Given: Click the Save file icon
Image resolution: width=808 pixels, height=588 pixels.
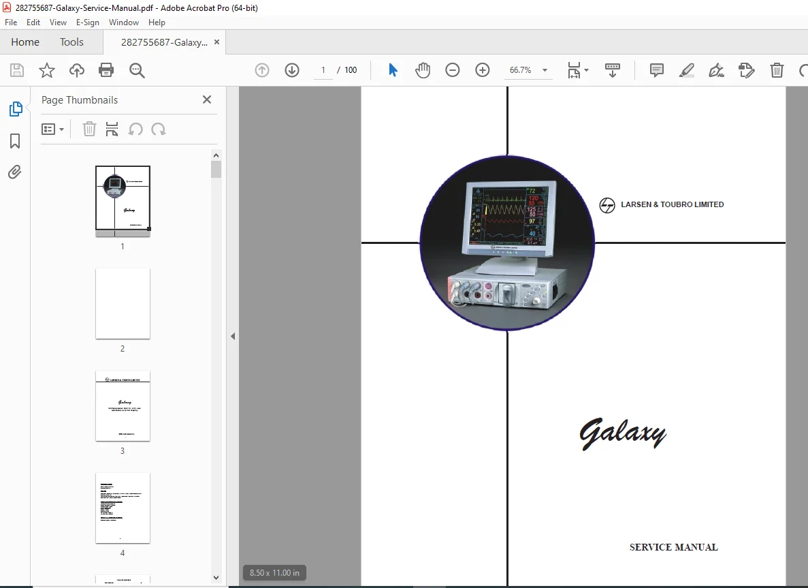Looking at the screenshot, I should point(17,70).
